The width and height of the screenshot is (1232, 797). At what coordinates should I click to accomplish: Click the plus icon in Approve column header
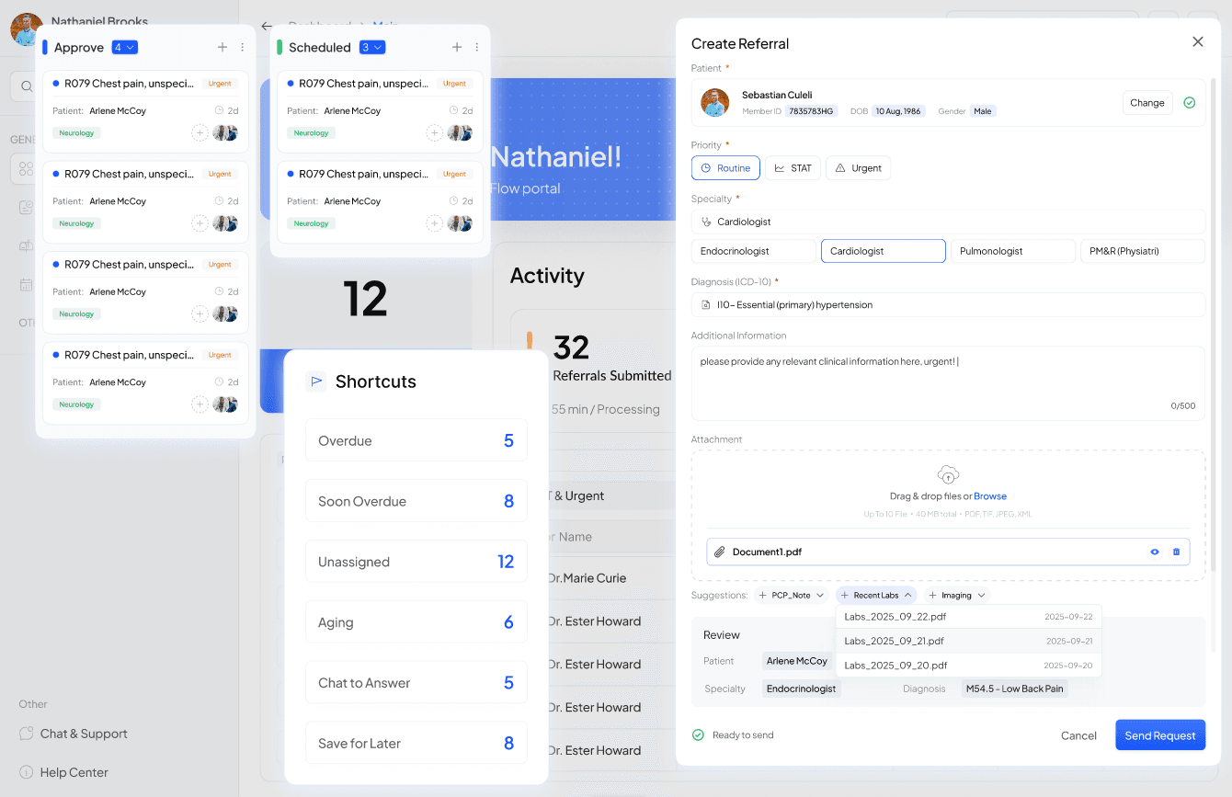(x=222, y=47)
